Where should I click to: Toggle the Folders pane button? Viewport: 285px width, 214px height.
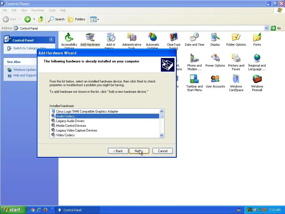tap(77, 19)
